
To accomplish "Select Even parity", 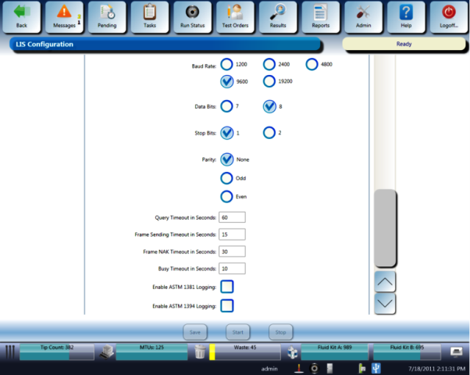I will coord(227,197).
